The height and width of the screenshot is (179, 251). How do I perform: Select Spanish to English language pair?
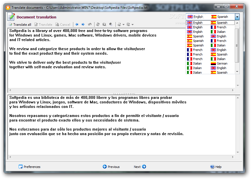(210, 36)
